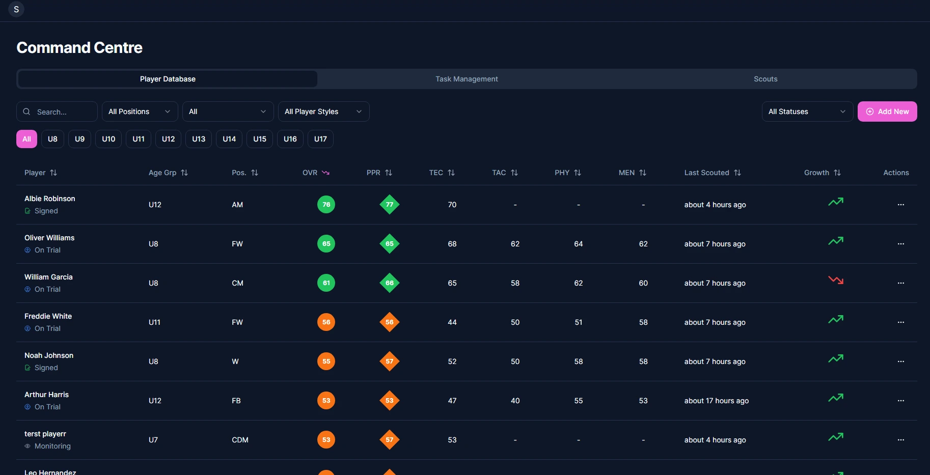This screenshot has width=930, height=475.
Task: Click the Add New button
Action: pos(887,111)
